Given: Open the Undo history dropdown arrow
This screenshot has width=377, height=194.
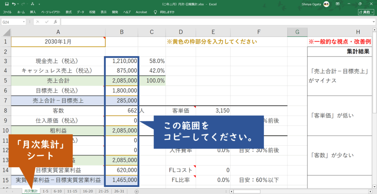Looking at the screenshot, I should click(18, 4).
